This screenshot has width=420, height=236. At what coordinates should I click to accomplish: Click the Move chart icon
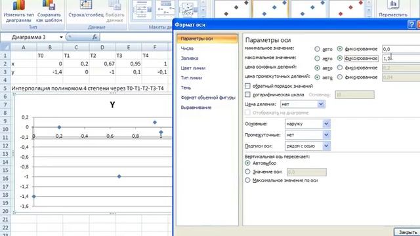[x=393, y=5]
